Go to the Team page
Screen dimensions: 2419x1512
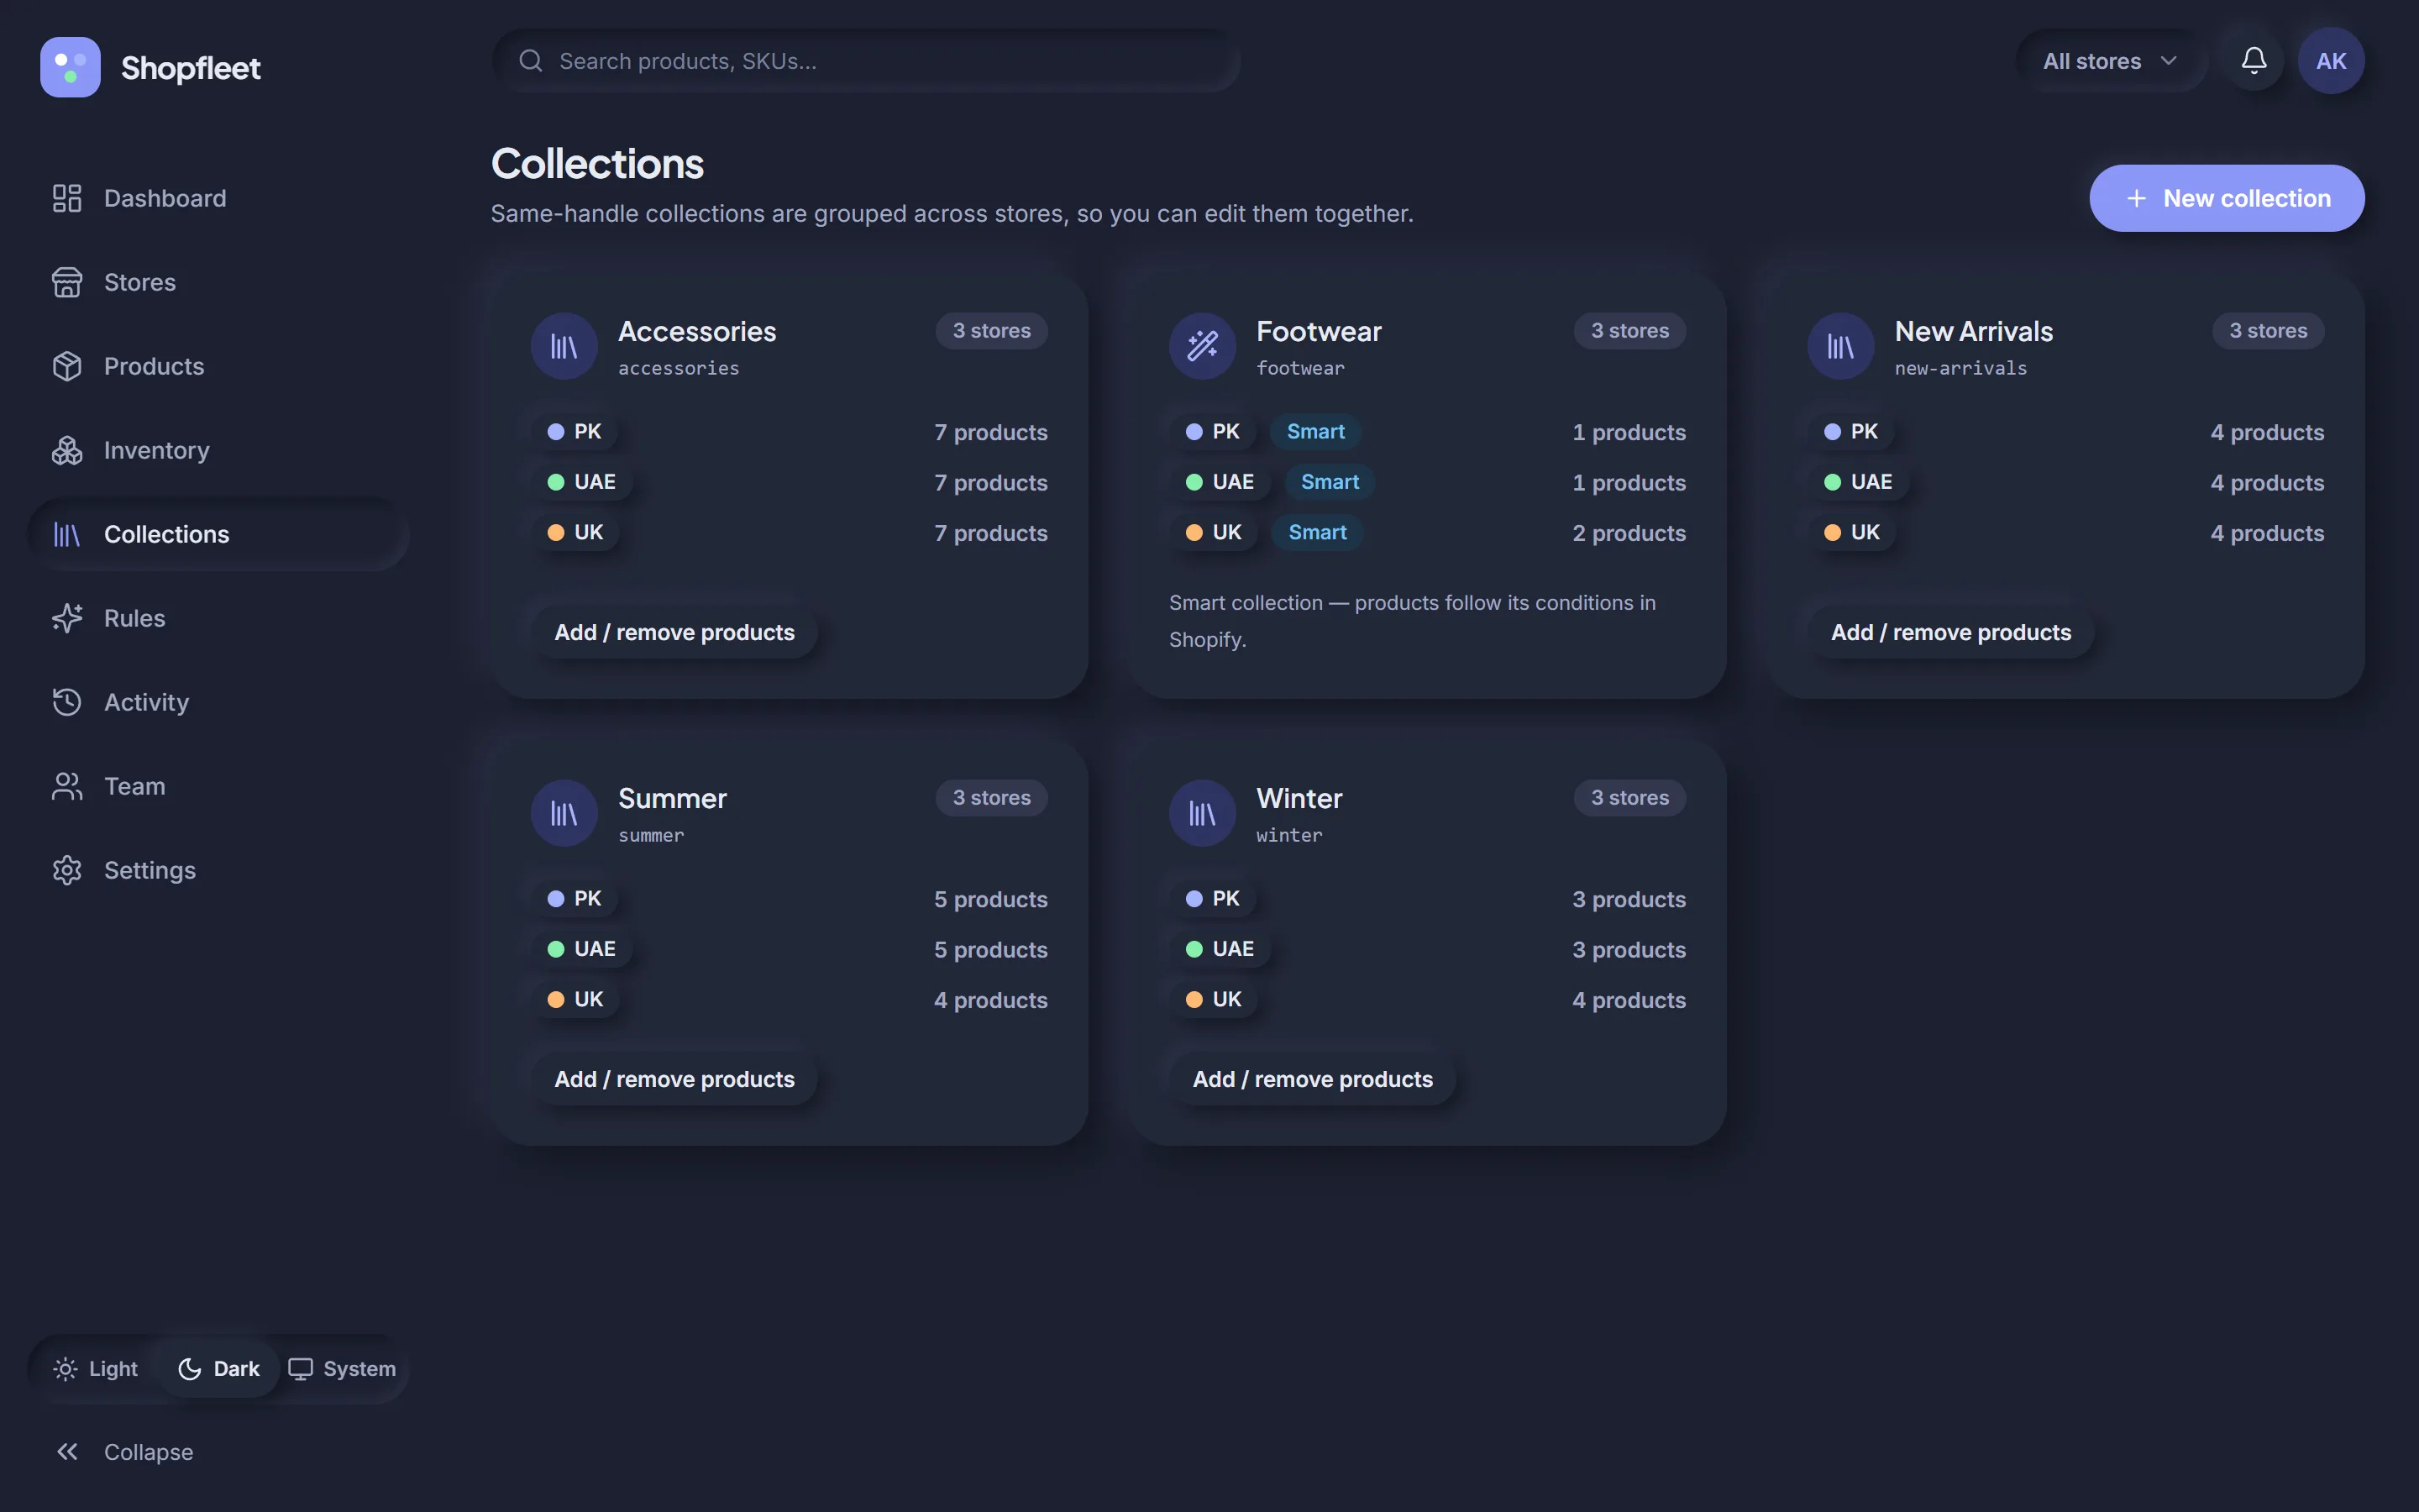pyautogui.click(x=216, y=786)
